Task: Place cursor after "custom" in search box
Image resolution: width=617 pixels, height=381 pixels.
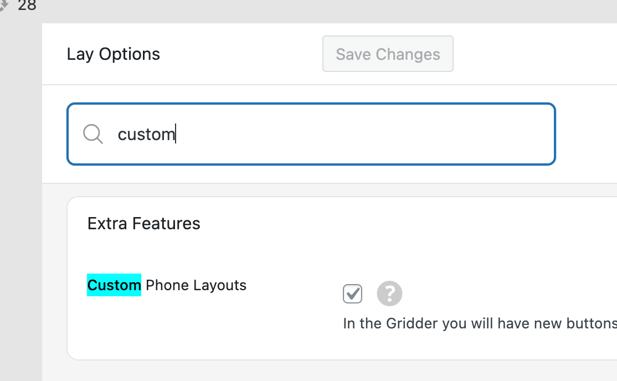Action: 176,134
